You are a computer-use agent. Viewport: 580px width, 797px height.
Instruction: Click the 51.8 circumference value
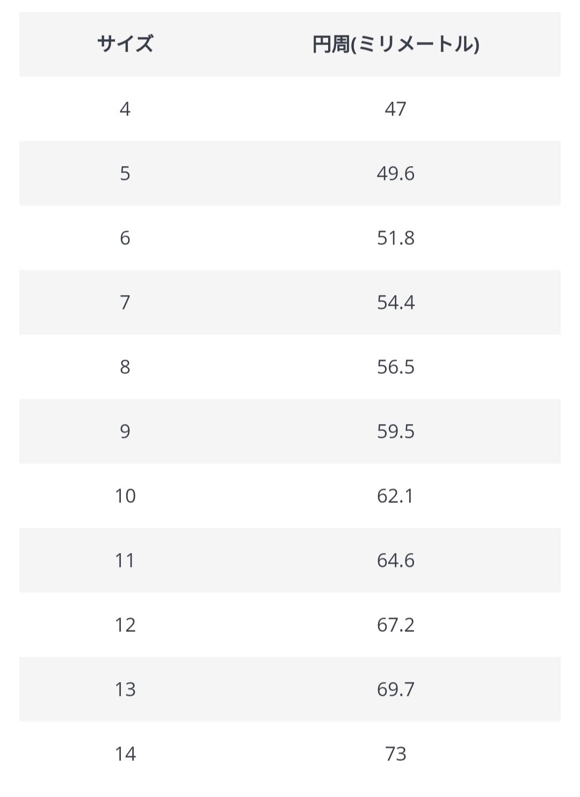point(396,238)
